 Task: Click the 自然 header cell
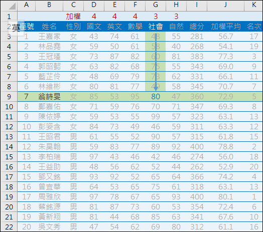(x=176, y=27)
